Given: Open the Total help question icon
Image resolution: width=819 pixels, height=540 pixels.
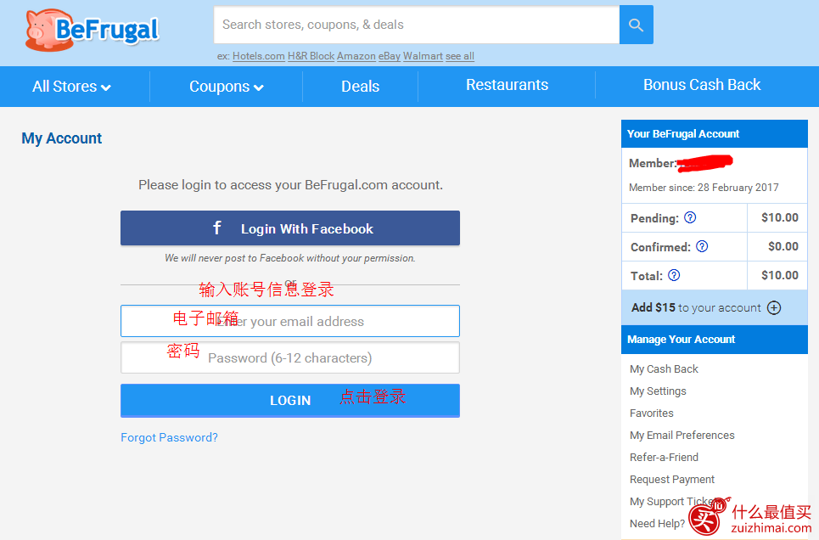Looking at the screenshot, I should pos(675,275).
